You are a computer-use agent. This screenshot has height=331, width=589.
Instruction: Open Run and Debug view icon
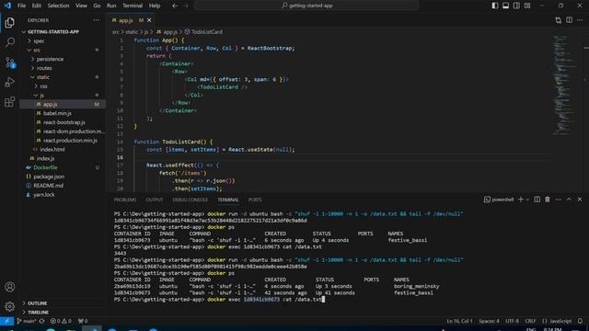tap(10, 82)
